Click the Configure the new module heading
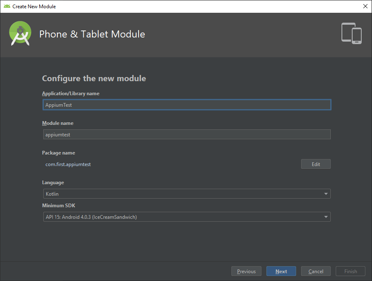Viewport: 372px width, 281px height. [94, 78]
